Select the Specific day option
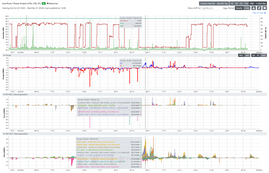The image size is (269, 173). point(222,3)
